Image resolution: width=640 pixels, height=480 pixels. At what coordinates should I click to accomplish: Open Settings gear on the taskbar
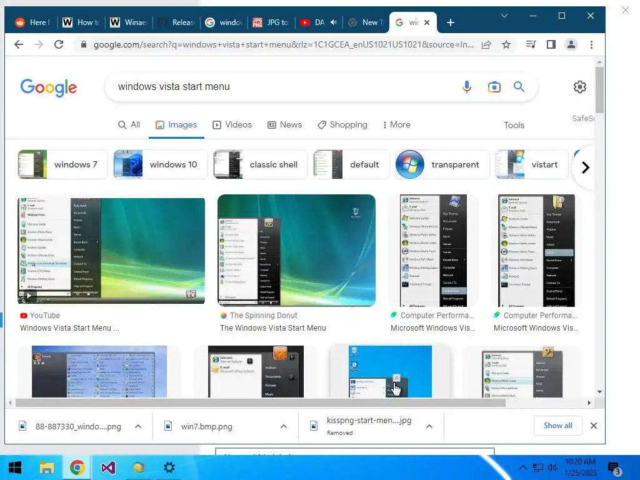pyautogui.click(x=169, y=467)
